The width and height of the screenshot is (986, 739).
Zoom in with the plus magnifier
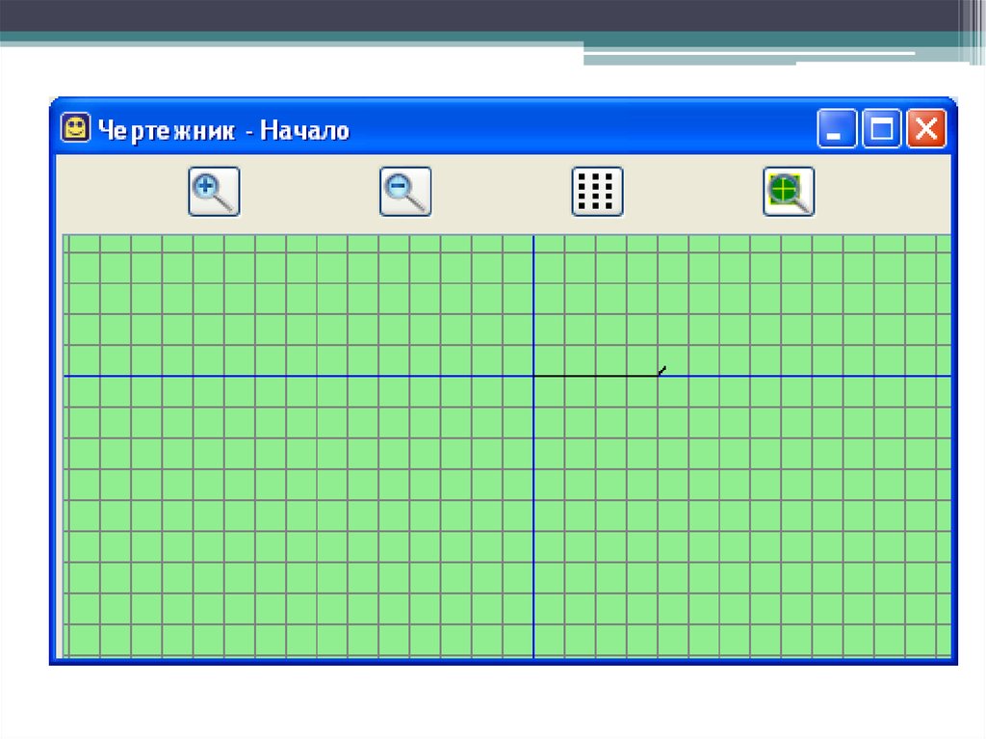214,192
